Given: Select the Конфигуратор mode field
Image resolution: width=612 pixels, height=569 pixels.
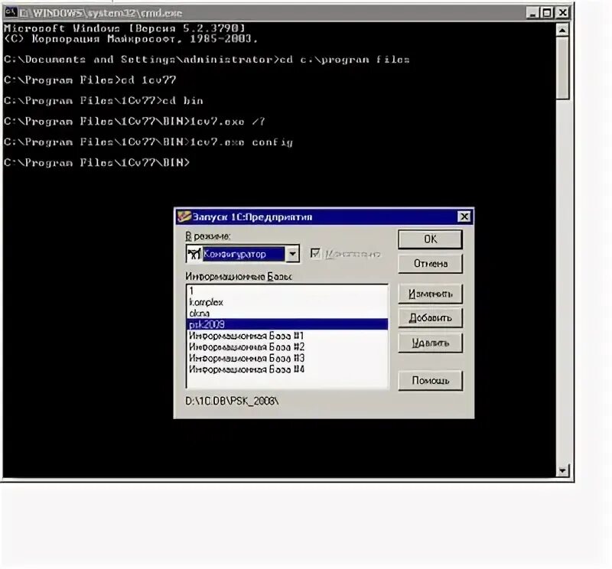Looking at the screenshot, I should tap(243, 254).
